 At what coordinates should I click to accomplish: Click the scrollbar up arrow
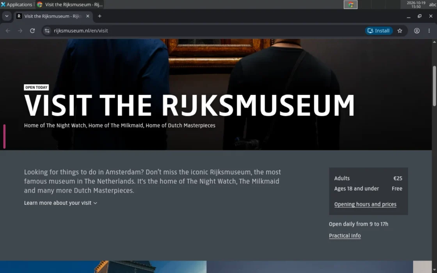(434, 42)
